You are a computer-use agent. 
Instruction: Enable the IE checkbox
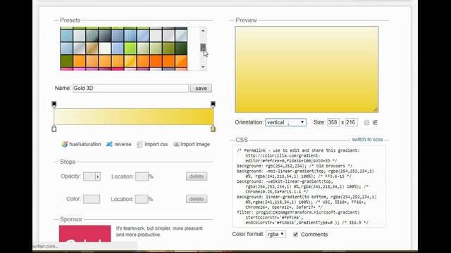(x=366, y=122)
